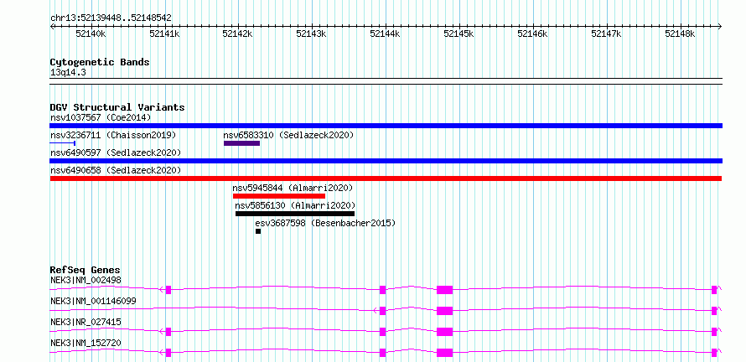Select the Cytogenetic Bands track title
Screen dimensions: 746x362
click(x=100, y=62)
